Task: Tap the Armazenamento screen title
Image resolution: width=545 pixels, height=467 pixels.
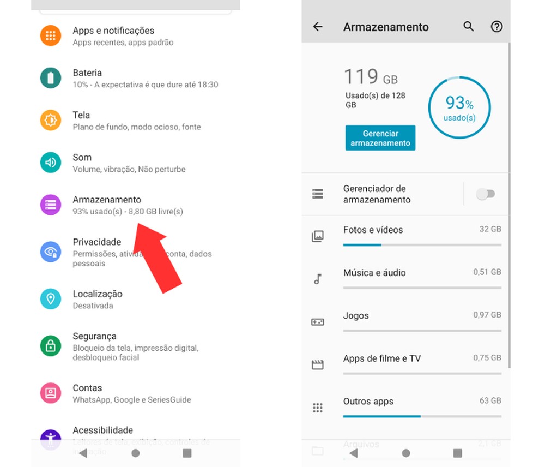Action: click(x=386, y=27)
